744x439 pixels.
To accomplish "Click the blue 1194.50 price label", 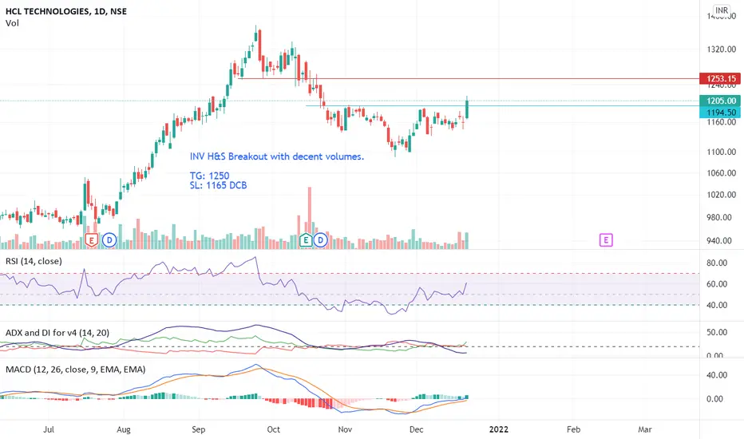I will pyautogui.click(x=720, y=113).
